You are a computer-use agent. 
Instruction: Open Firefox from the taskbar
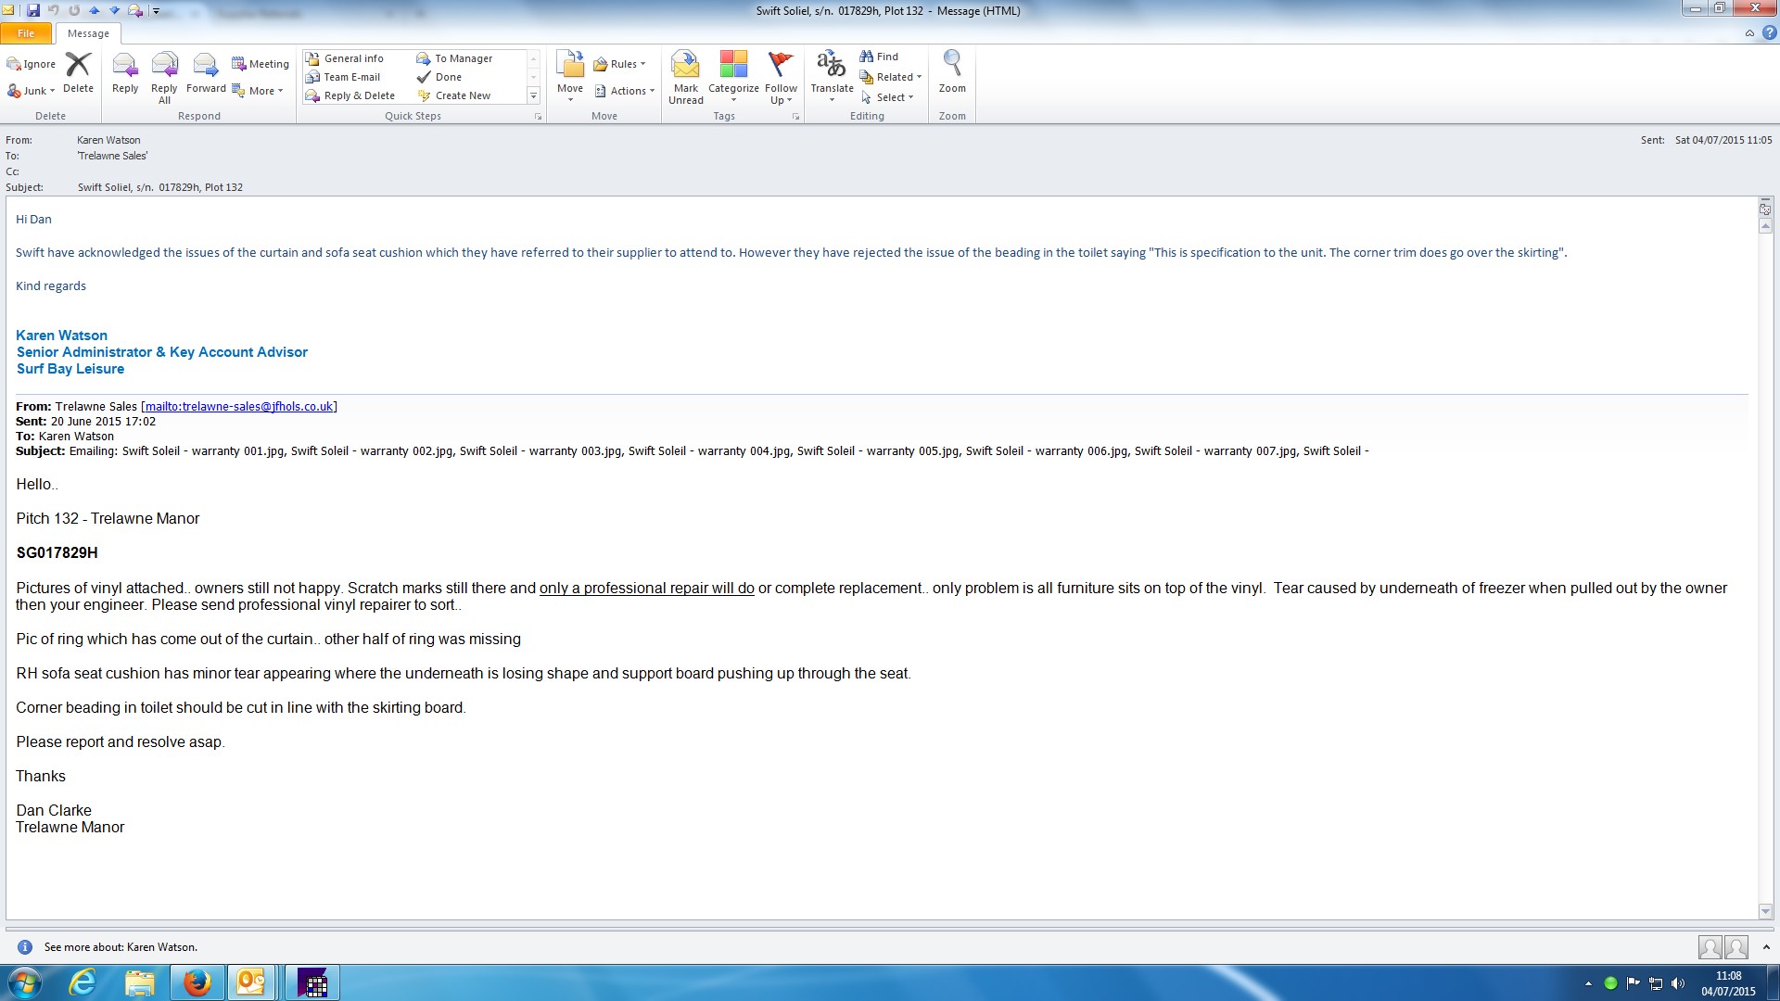(x=197, y=982)
